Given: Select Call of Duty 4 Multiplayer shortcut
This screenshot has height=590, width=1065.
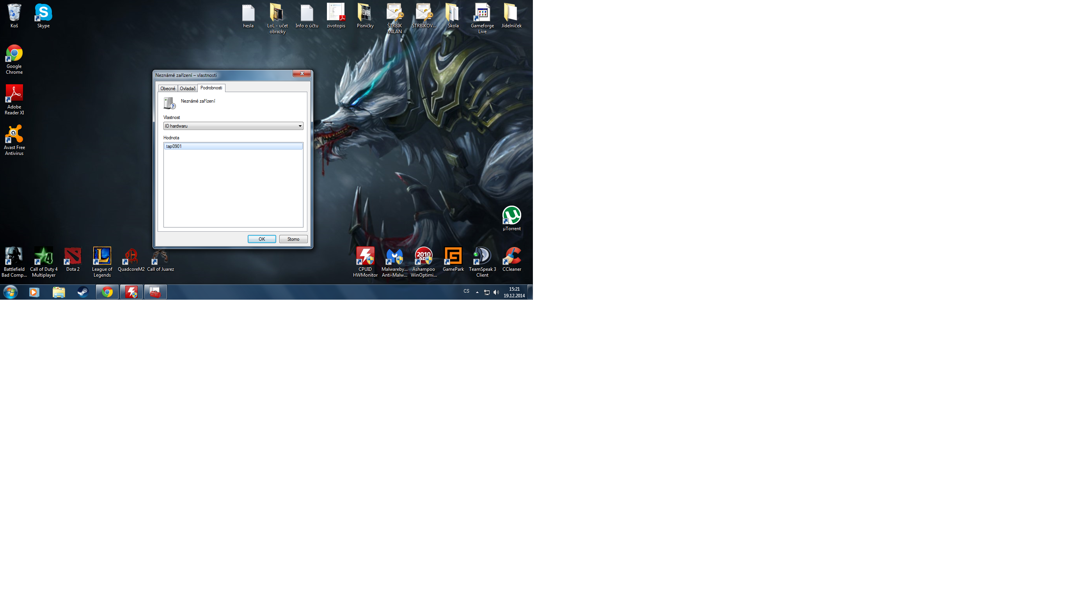Looking at the screenshot, I should [43, 262].
